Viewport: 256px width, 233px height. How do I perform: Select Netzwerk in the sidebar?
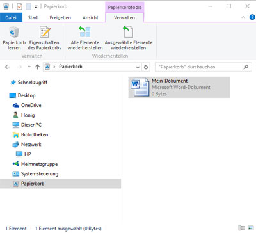click(x=31, y=145)
